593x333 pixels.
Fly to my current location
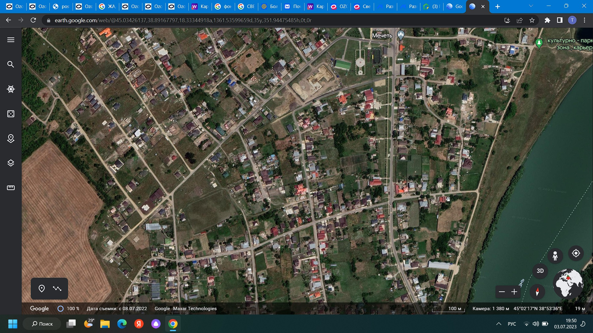click(576, 253)
